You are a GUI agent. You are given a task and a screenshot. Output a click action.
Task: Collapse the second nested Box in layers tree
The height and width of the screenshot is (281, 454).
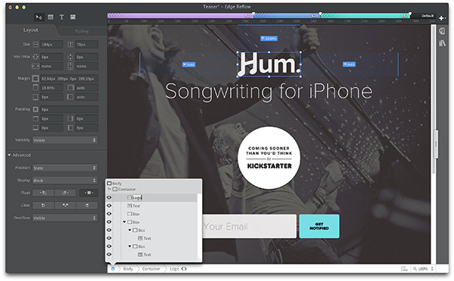(129, 246)
